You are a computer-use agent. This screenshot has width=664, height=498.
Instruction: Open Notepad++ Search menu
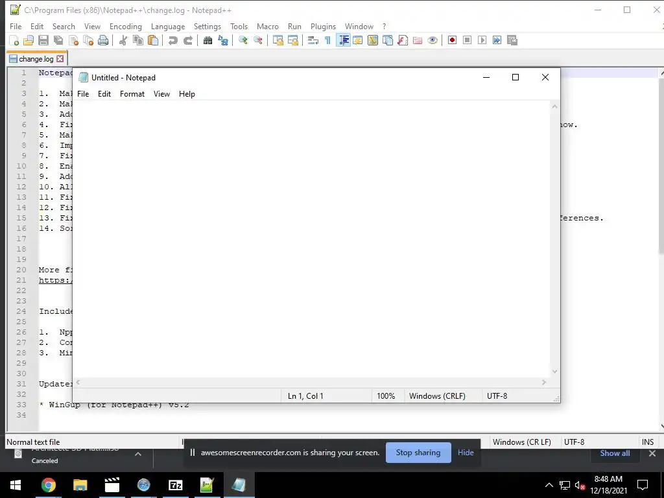[x=64, y=26]
